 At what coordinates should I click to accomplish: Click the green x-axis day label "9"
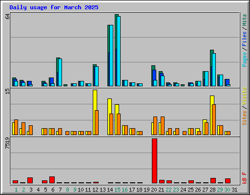tap(75, 190)
